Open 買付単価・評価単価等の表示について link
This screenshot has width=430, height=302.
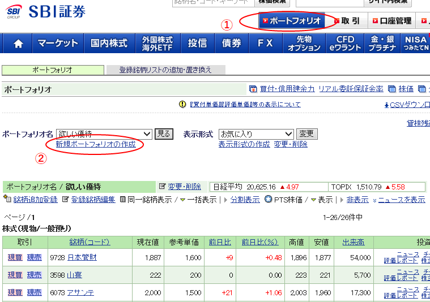tap(245, 104)
